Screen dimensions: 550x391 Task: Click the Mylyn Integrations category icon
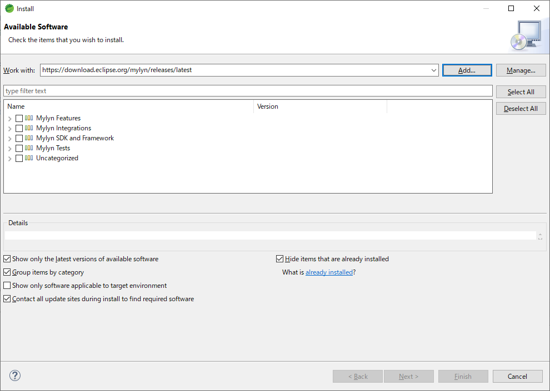29,128
